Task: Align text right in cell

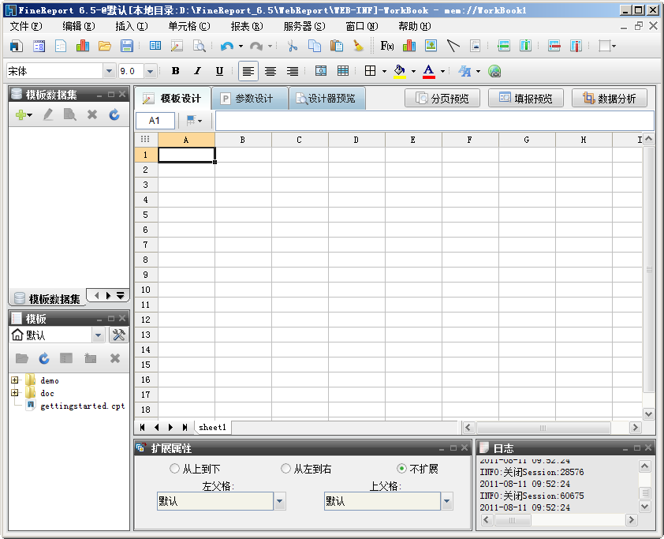Action: point(293,71)
